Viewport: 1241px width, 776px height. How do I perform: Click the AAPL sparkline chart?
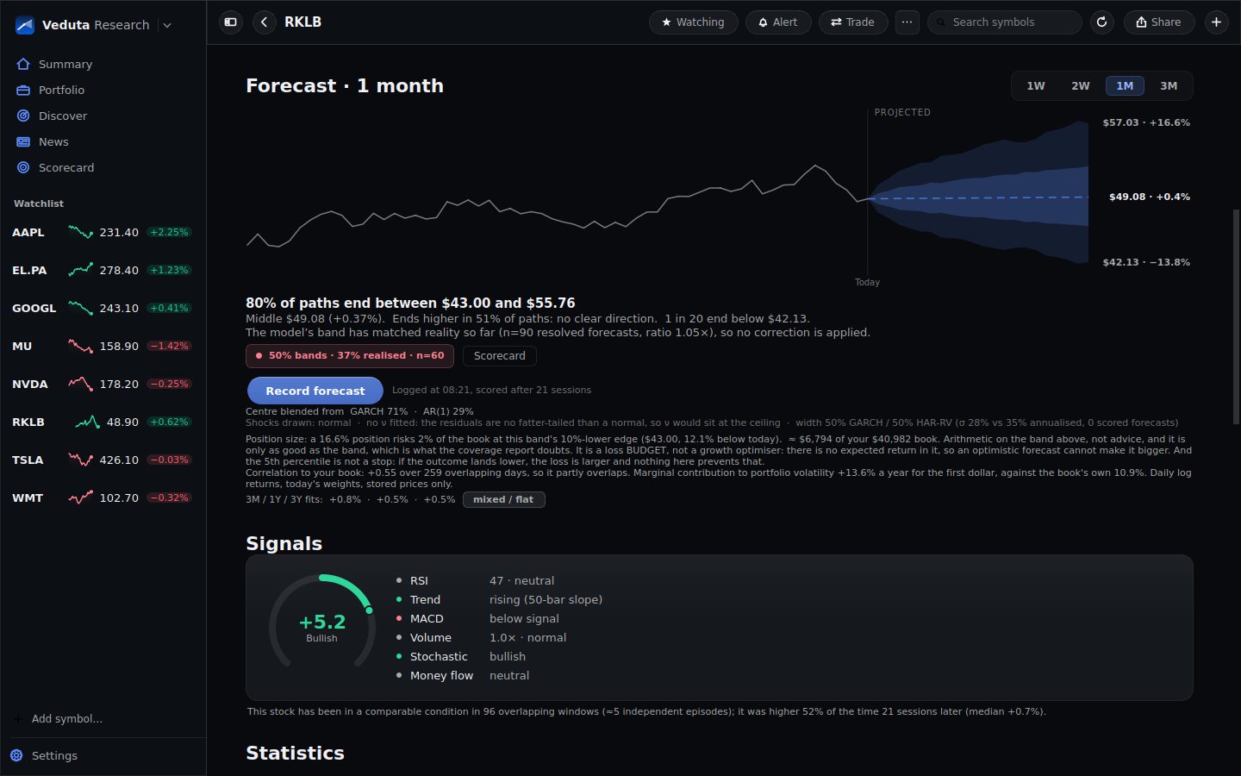(x=80, y=232)
